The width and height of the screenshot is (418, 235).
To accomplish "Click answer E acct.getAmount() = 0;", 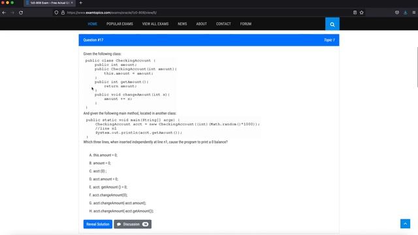I will [108, 187].
